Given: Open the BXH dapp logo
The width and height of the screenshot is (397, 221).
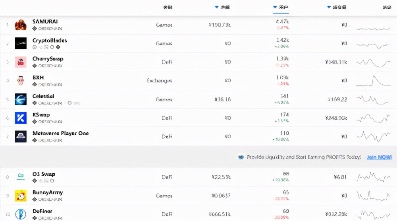Looking at the screenshot, I should 21,81.
